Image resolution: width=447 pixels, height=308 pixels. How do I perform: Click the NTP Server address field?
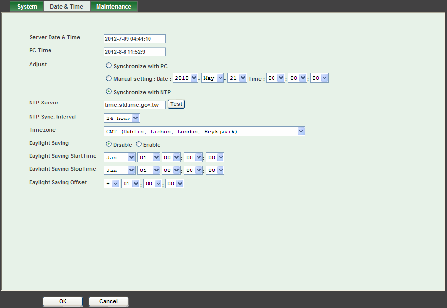(x=135, y=105)
